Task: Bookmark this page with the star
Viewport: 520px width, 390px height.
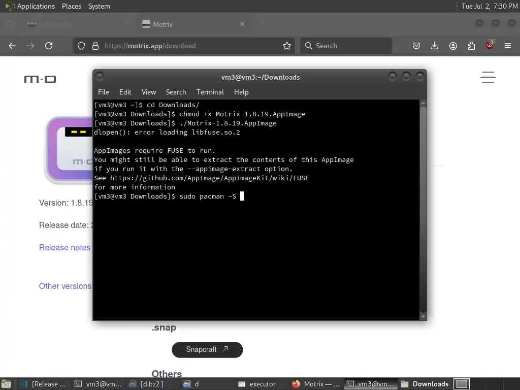Action: click(x=287, y=46)
